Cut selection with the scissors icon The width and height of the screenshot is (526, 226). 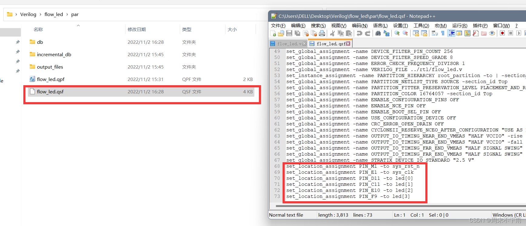(x=332, y=33)
